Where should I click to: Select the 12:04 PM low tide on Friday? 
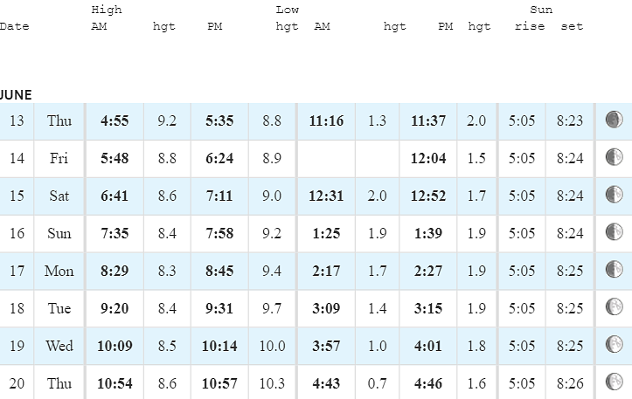[428, 158]
